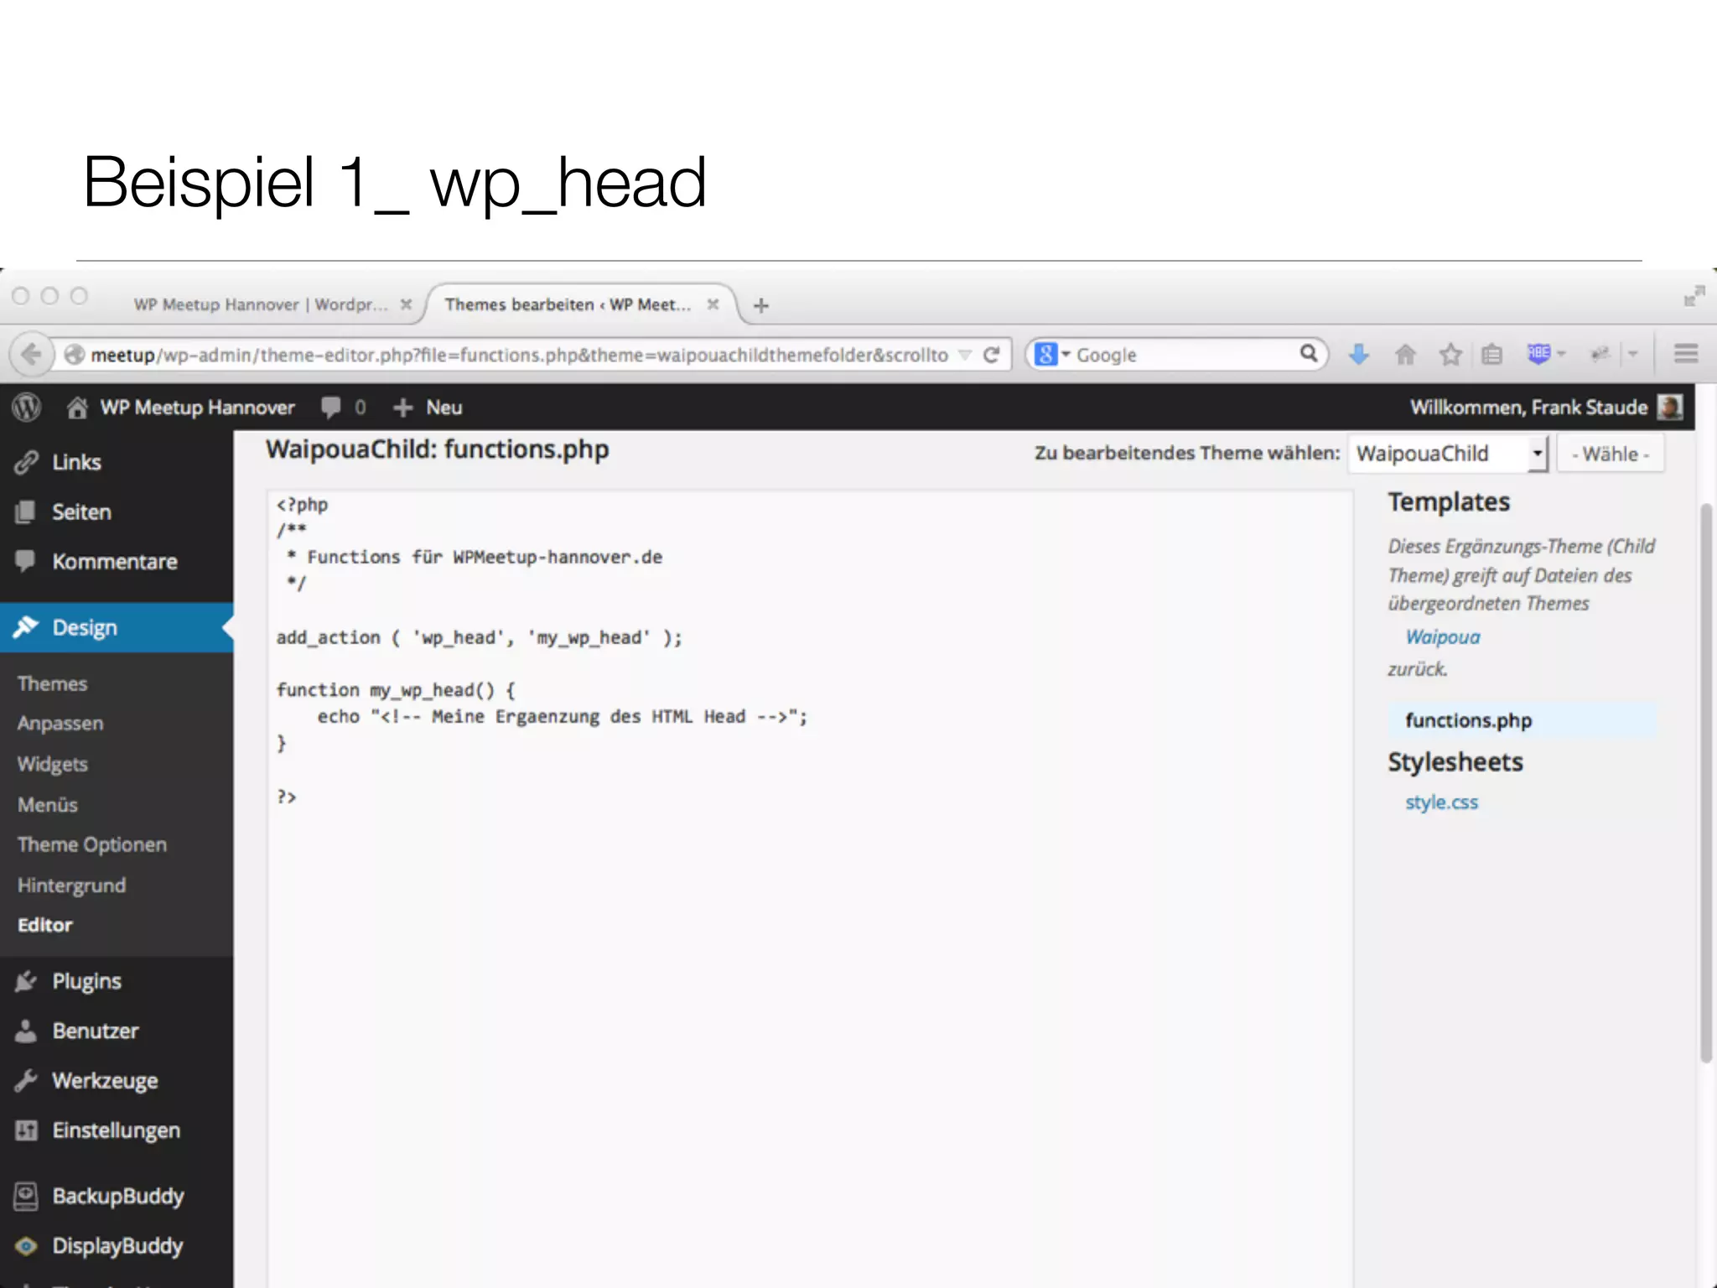The height and width of the screenshot is (1288, 1717).
Task: Open the WordPress logo menu
Action: coord(27,408)
